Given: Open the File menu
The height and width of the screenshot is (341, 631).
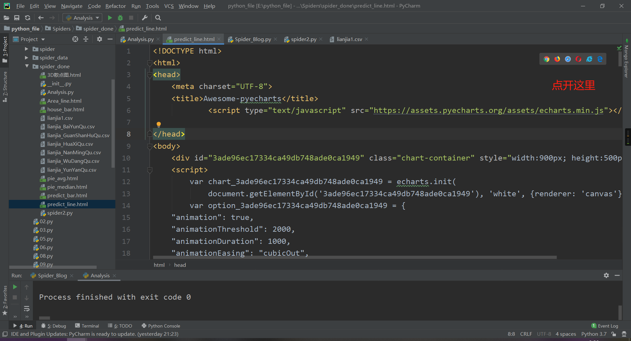Looking at the screenshot, I should coord(20,6).
